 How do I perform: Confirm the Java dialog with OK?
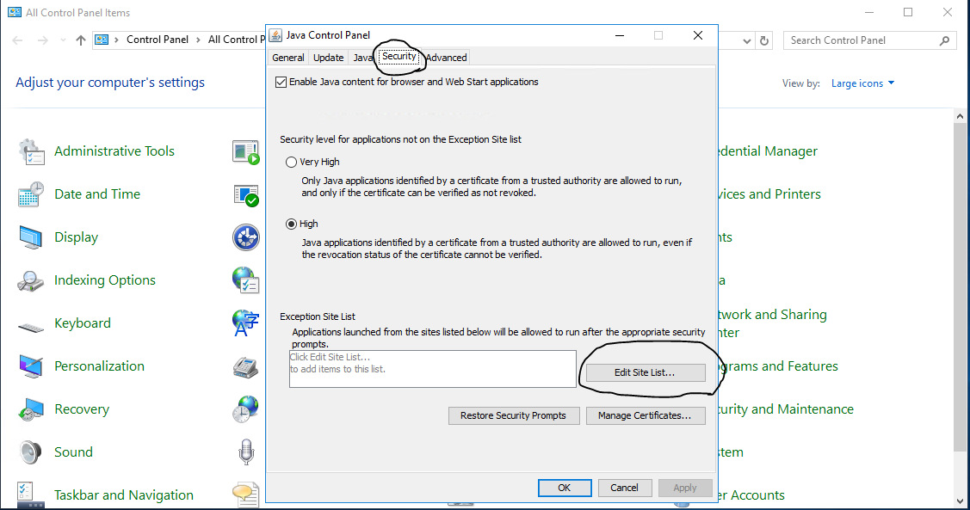tap(565, 488)
